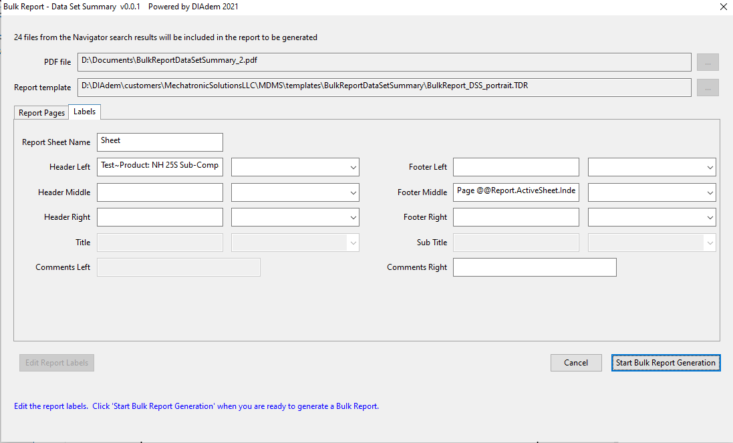
Task: Click the Comments Right input field
Action: tap(535, 267)
